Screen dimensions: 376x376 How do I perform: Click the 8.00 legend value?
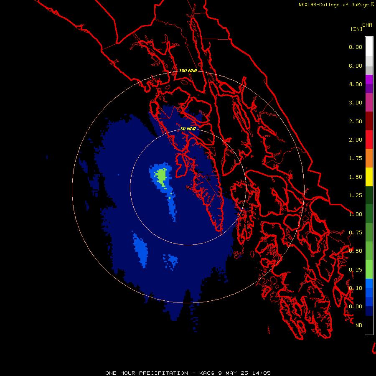tap(356, 47)
